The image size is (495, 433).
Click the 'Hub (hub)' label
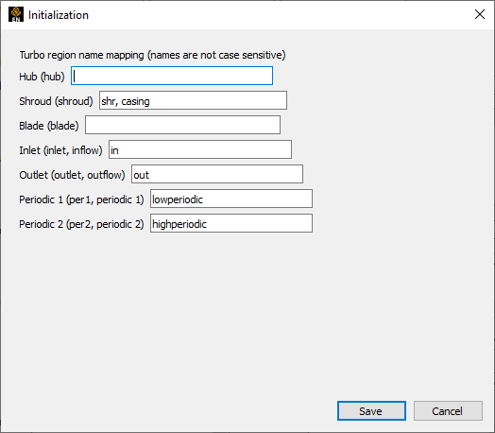pyautogui.click(x=42, y=77)
